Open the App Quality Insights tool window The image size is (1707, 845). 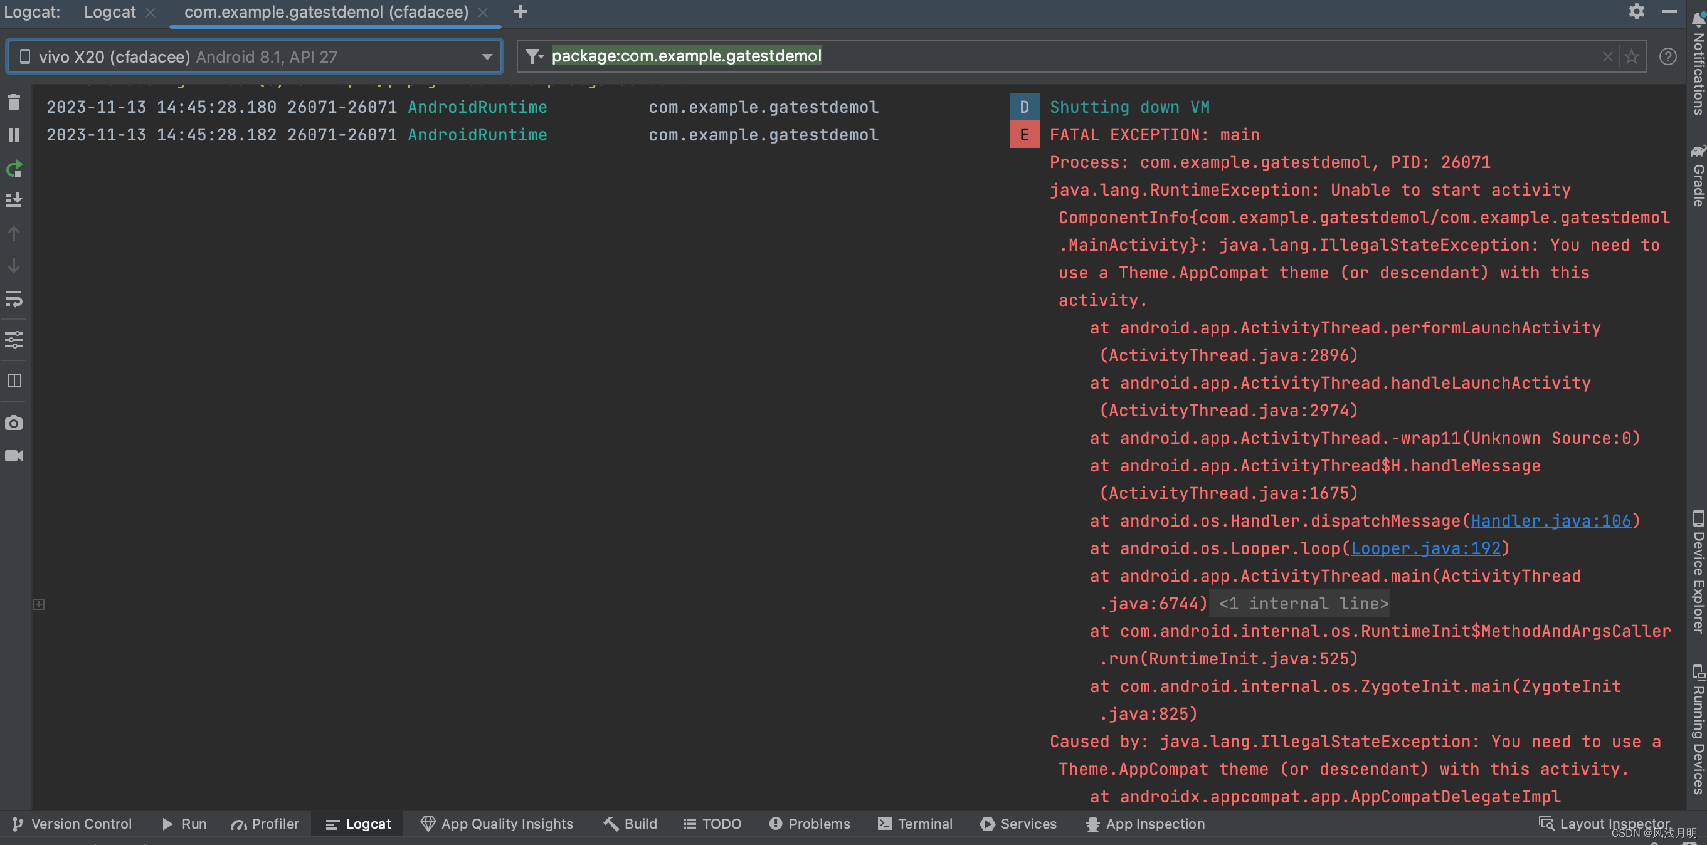[497, 824]
